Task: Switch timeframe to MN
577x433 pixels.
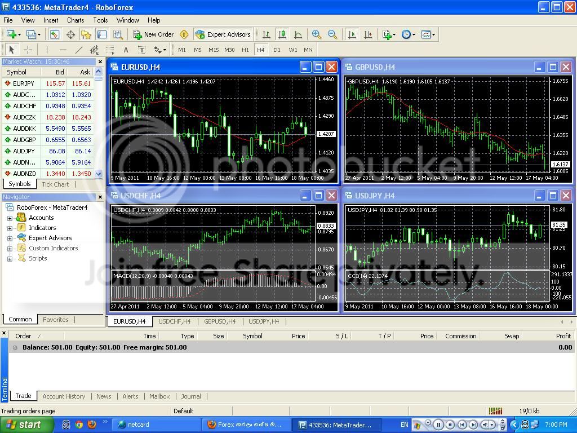Action: tap(308, 50)
